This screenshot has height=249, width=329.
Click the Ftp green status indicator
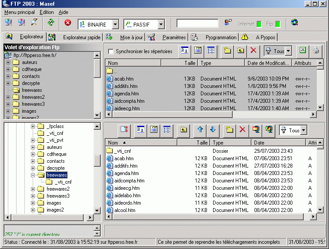coord(278,24)
